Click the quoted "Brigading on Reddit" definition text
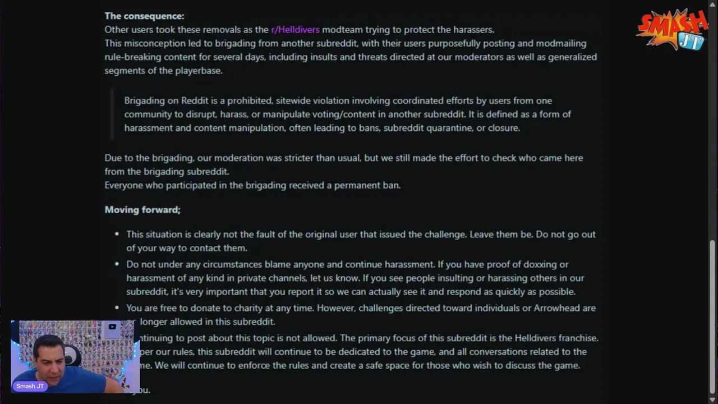 click(x=348, y=114)
